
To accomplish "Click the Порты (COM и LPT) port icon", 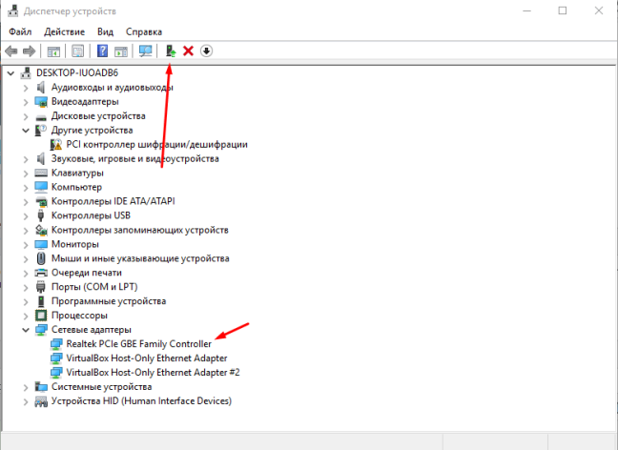I will (41, 287).
